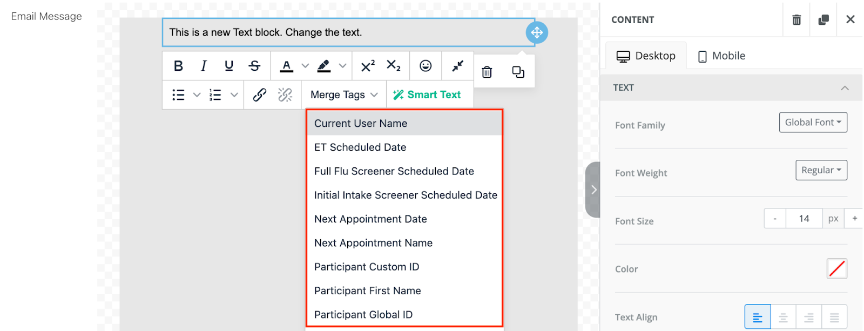Select center text alignment

click(x=783, y=318)
